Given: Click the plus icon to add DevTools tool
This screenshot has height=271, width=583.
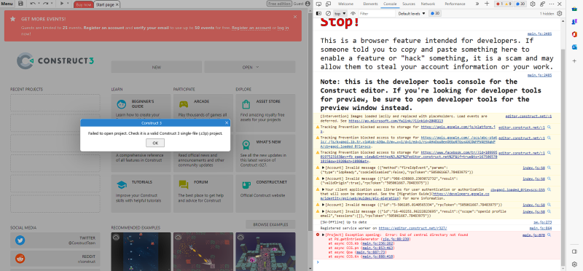Looking at the screenshot, I should [x=487, y=4].
